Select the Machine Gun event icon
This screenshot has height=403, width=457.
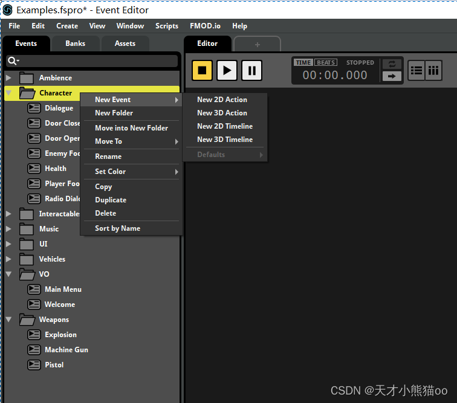(x=34, y=350)
